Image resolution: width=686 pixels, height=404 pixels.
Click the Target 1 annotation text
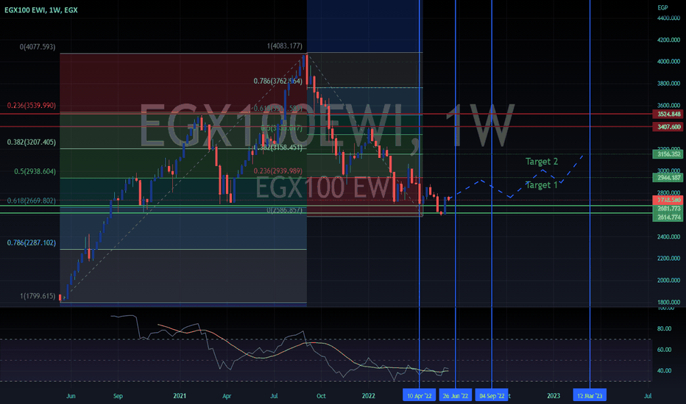[542, 185]
